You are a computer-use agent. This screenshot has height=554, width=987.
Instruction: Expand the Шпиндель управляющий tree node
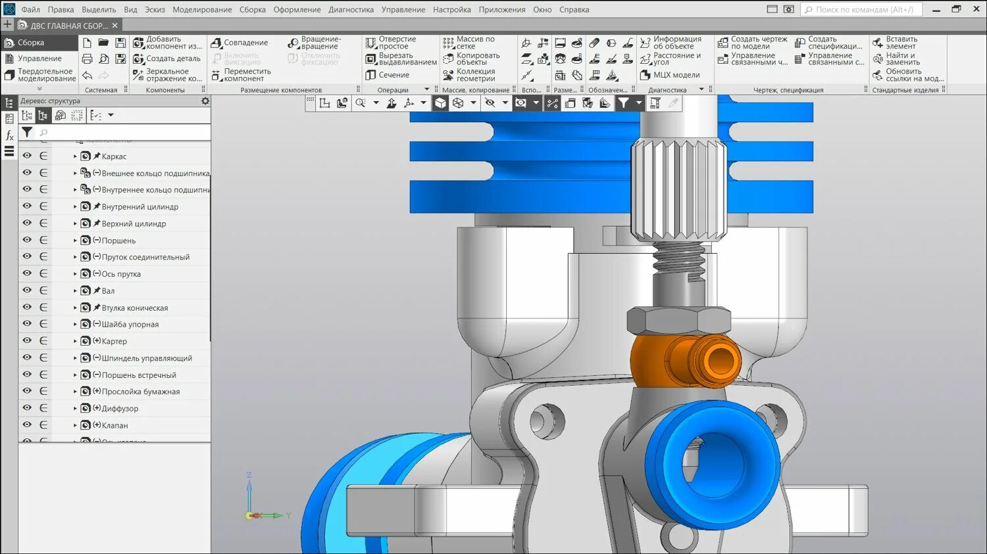click(x=75, y=358)
